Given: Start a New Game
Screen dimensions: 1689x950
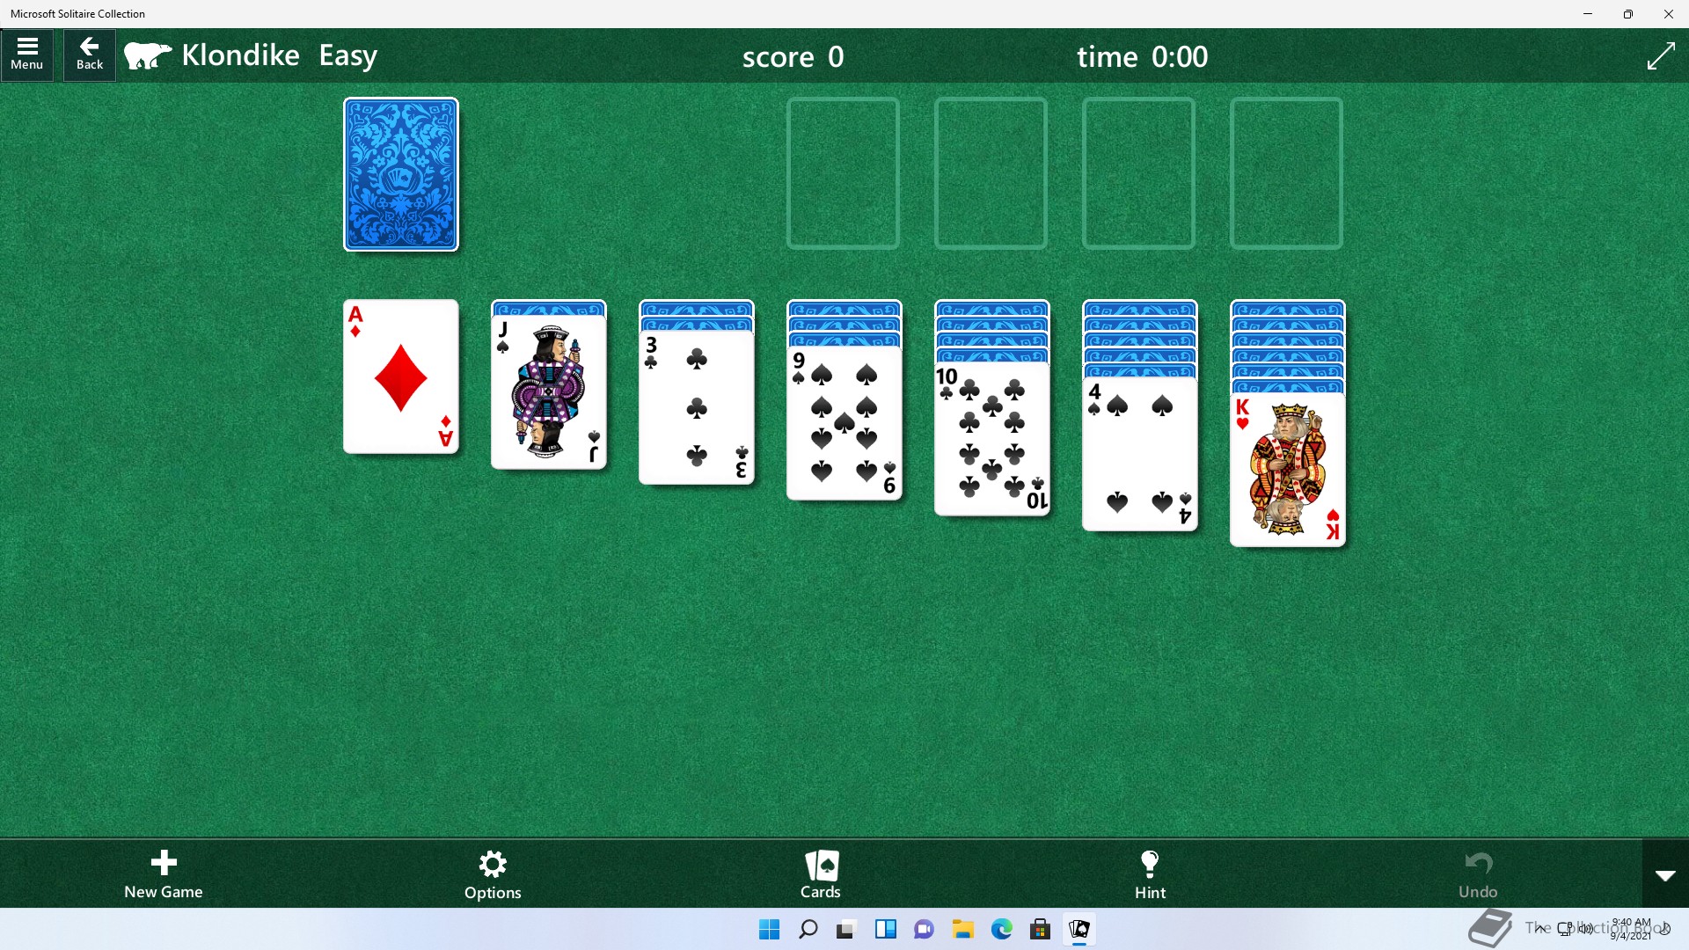Looking at the screenshot, I should point(164,874).
